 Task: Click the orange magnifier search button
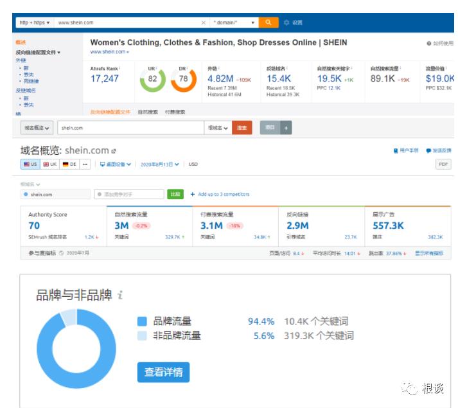click(x=269, y=22)
